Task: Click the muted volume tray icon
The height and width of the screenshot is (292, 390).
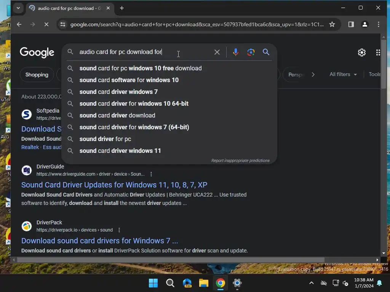Action: [345, 283]
